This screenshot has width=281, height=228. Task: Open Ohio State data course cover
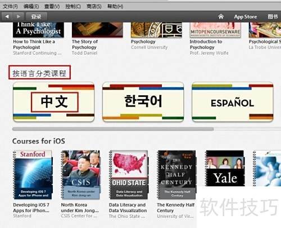click(x=129, y=175)
